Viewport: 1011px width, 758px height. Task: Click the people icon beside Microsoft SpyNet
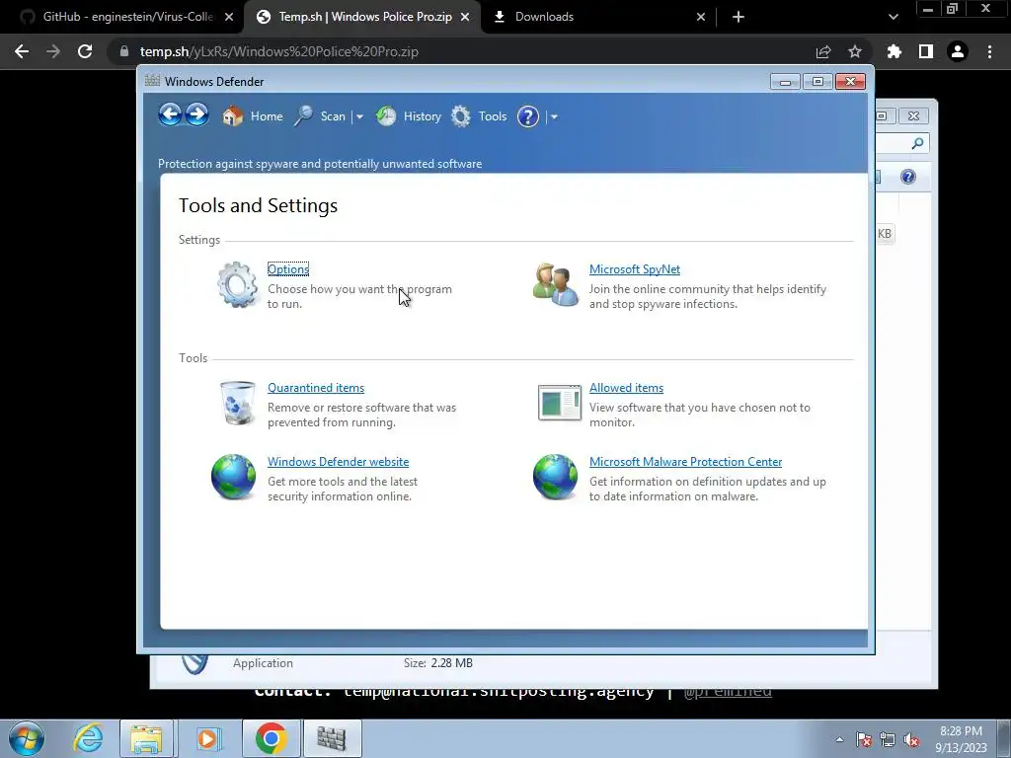pyautogui.click(x=555, y=284)
